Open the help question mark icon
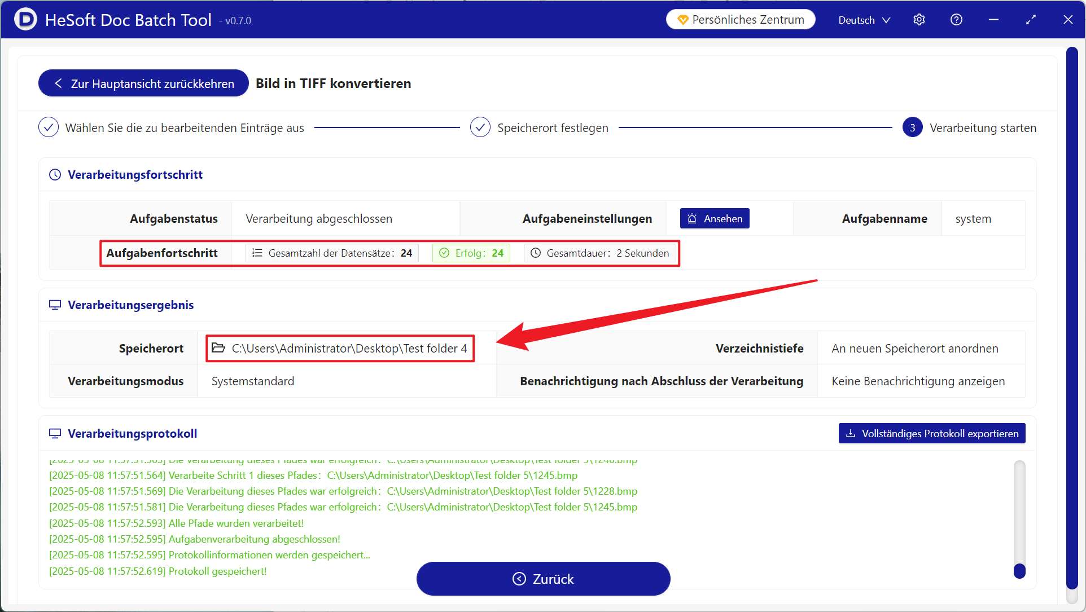Image resolution: width=1086 pixels, height=612 pixels. point(956,20)
